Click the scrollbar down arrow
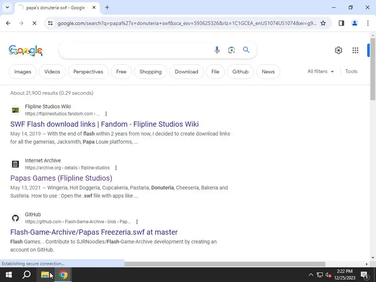 (x=373, y=258)
